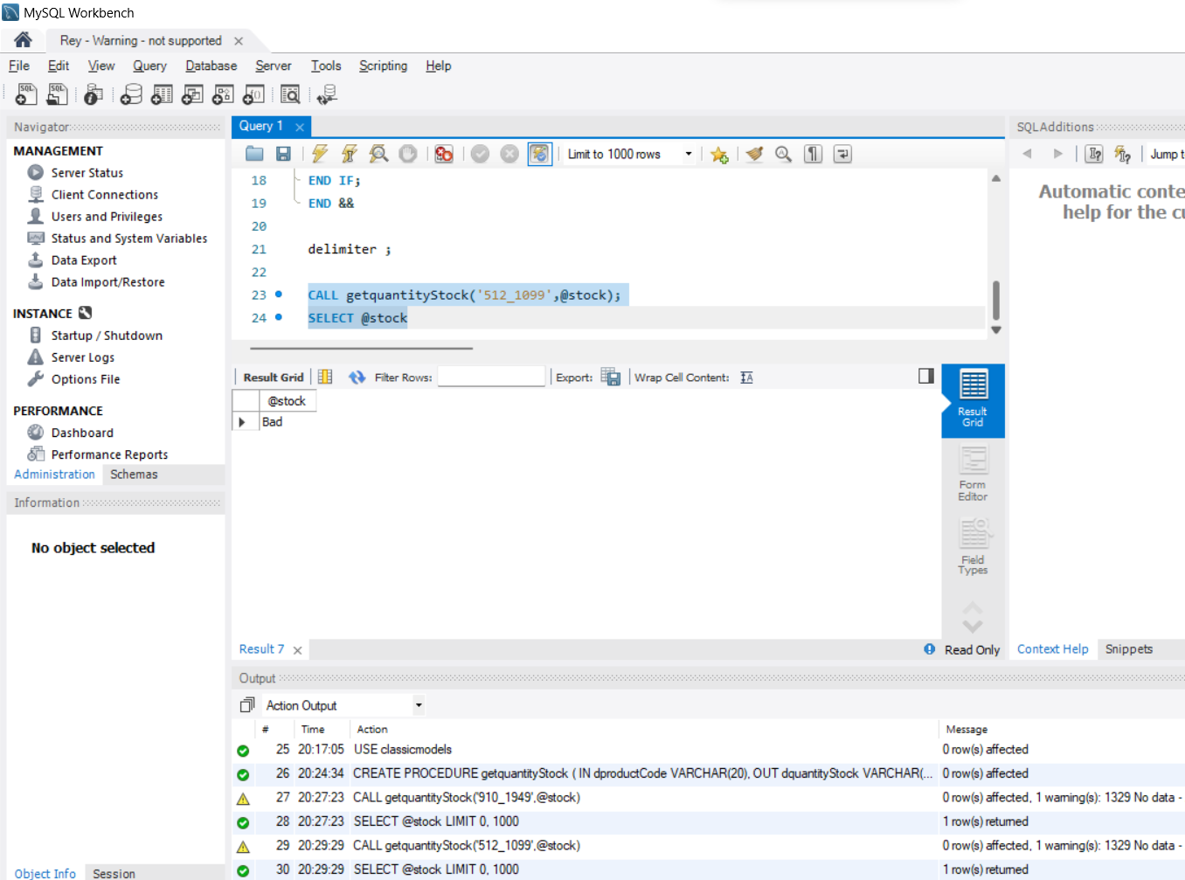Create new schema toolbar icon
This screenshot has height=880, width=1185.
(x=131, y=94)
